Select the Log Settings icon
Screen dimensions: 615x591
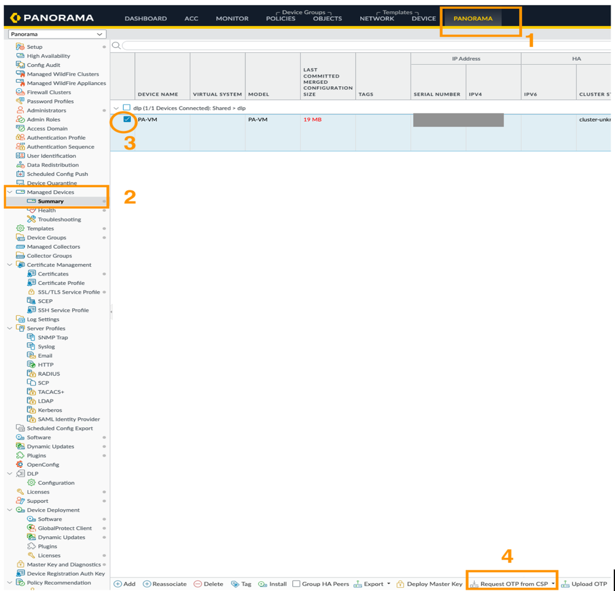coord(20,320)
